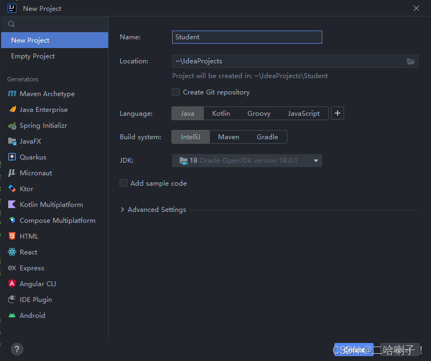Click the Ktor label
Viewport: 431px width, 361px height.
[x=26, y=189]
